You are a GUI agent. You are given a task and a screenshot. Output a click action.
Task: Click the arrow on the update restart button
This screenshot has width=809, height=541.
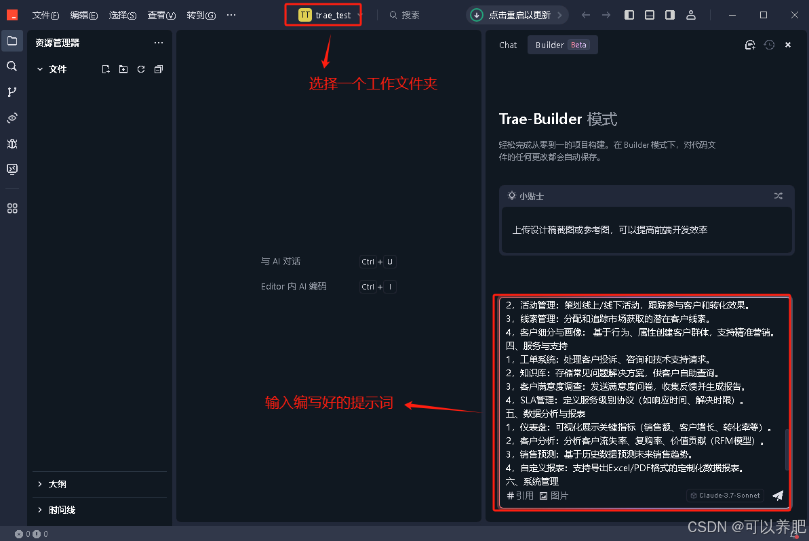pyautogui.click(x=560, y=15)
